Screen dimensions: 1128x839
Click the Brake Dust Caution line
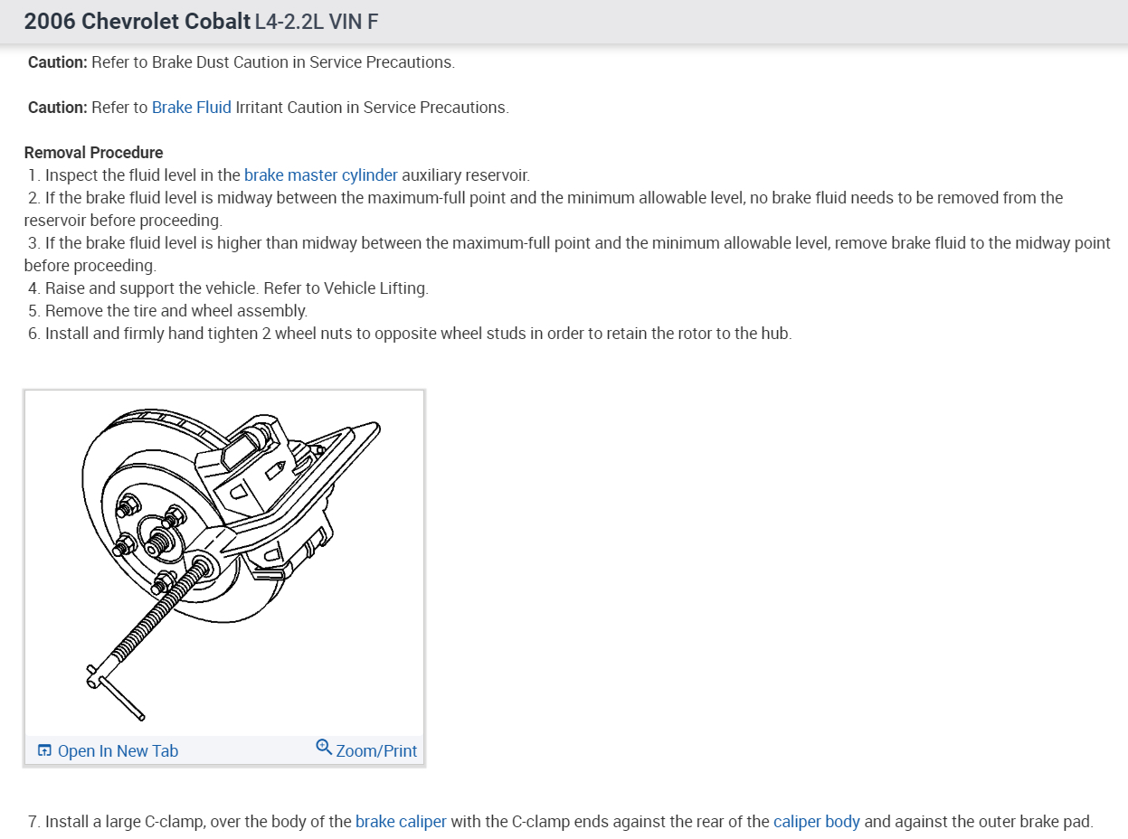(242, 62)
